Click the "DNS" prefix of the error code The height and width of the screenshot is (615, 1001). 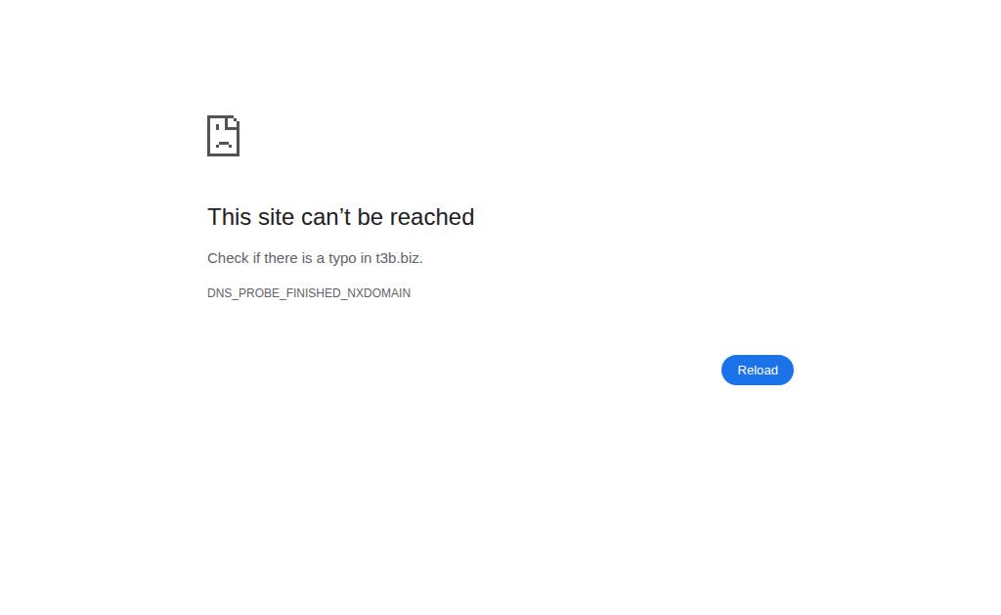219,293
